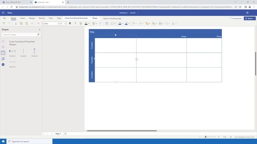Paste from clipboard
The width and height of the screenshot is (257, 144).
pyautogui.click(x=27, y=24)
